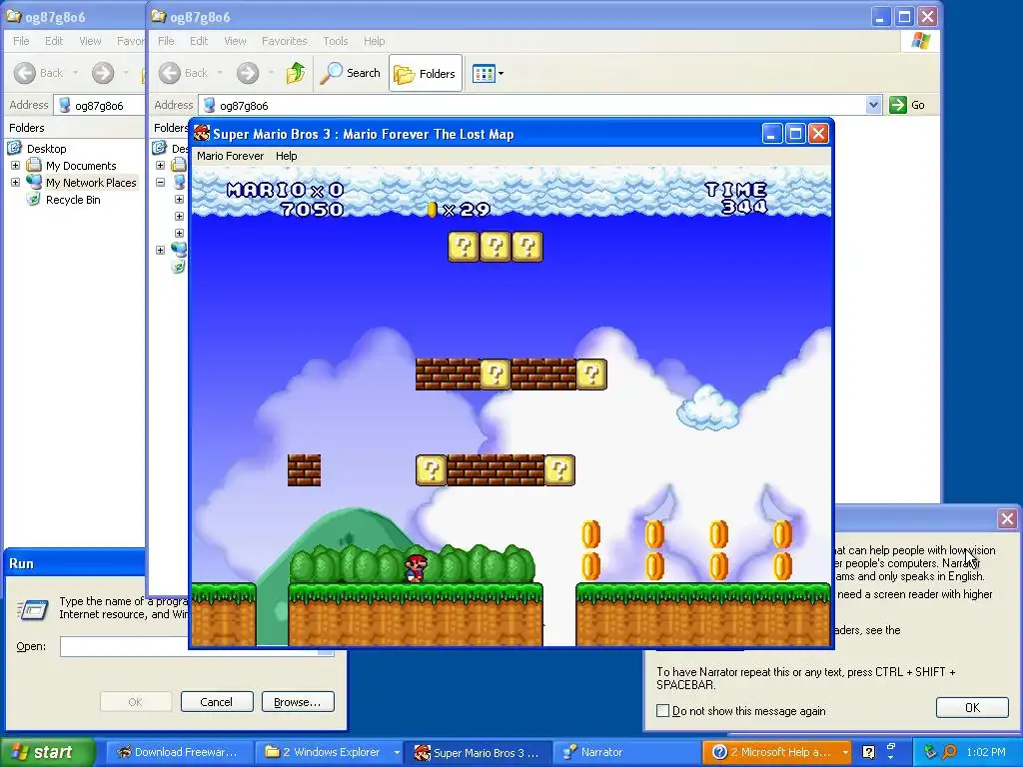Screen dimensions: 1023x767
Task: Click OK in the Narrator dialog
Action: (972, 708)
